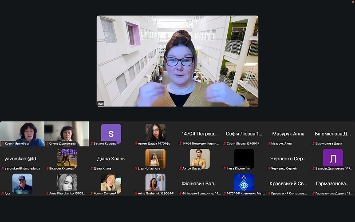Click muted mic icon next to Мазурук Анна

click(x=269, y=143)
